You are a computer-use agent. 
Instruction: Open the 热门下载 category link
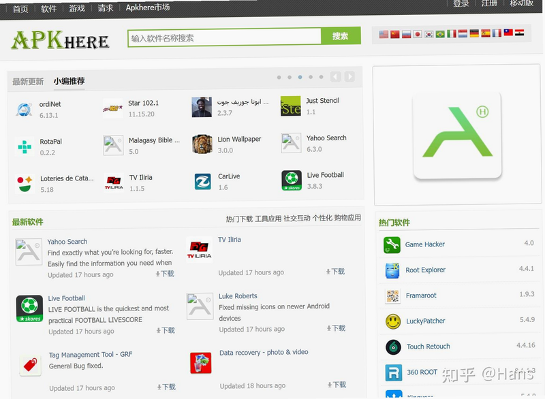tap(240, 219)
